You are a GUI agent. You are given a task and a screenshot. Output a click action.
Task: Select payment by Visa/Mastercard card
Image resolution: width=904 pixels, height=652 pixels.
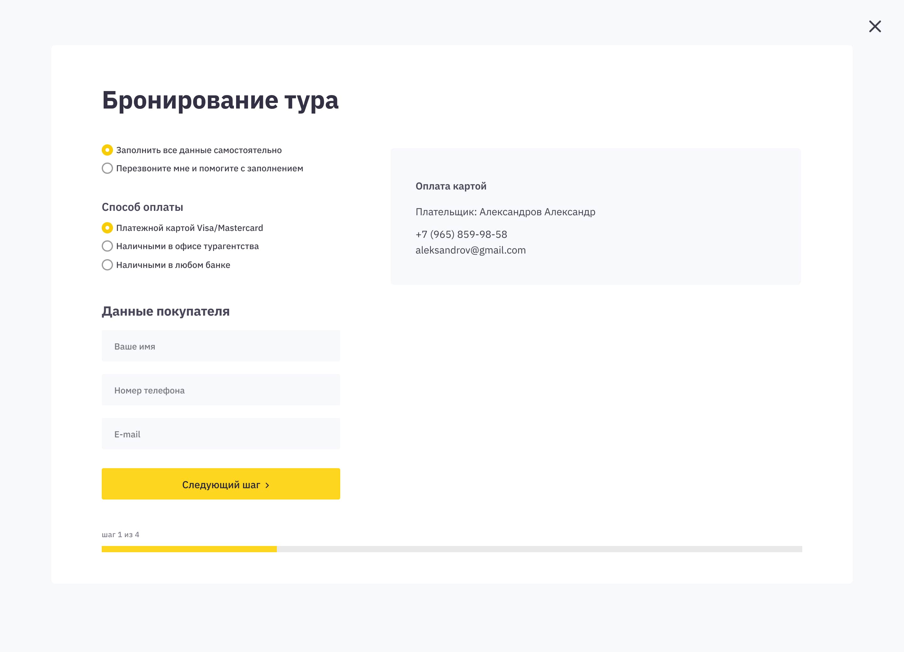pos(107,227)
